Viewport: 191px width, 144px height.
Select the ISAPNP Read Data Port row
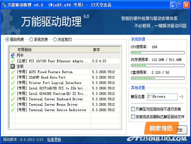65,77
